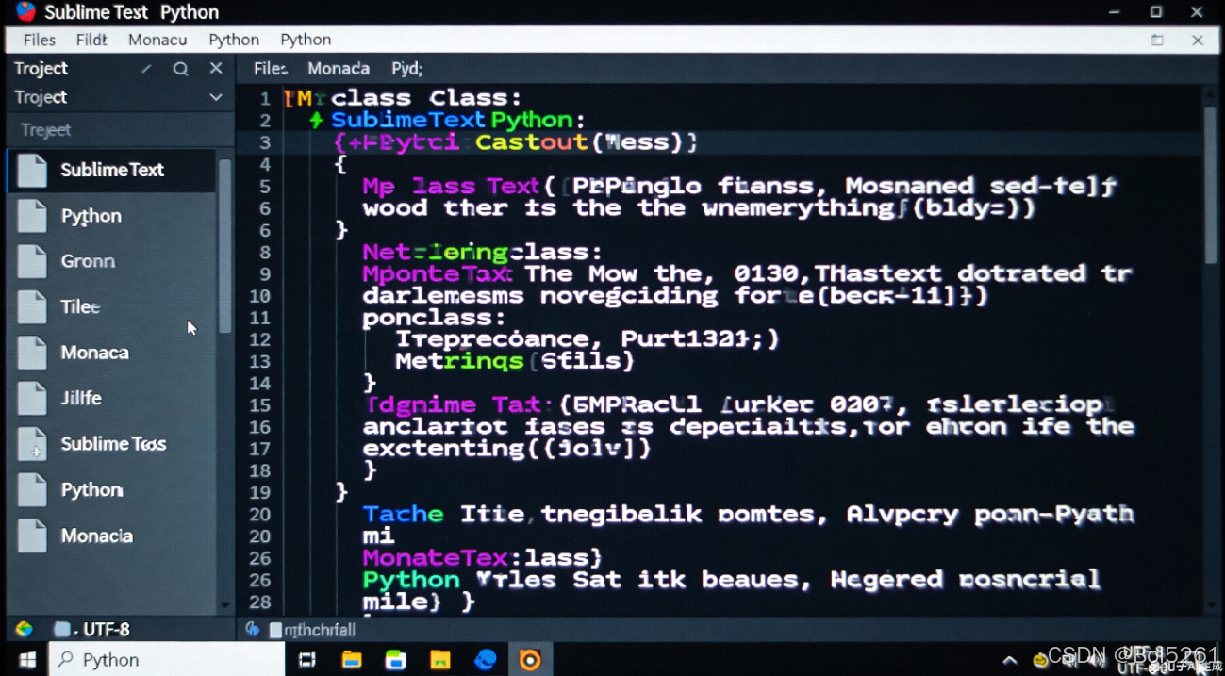Click the UTF-8 encoding indicator
The height and width of the screenshot is (676, 1225).
click(107, 629)
